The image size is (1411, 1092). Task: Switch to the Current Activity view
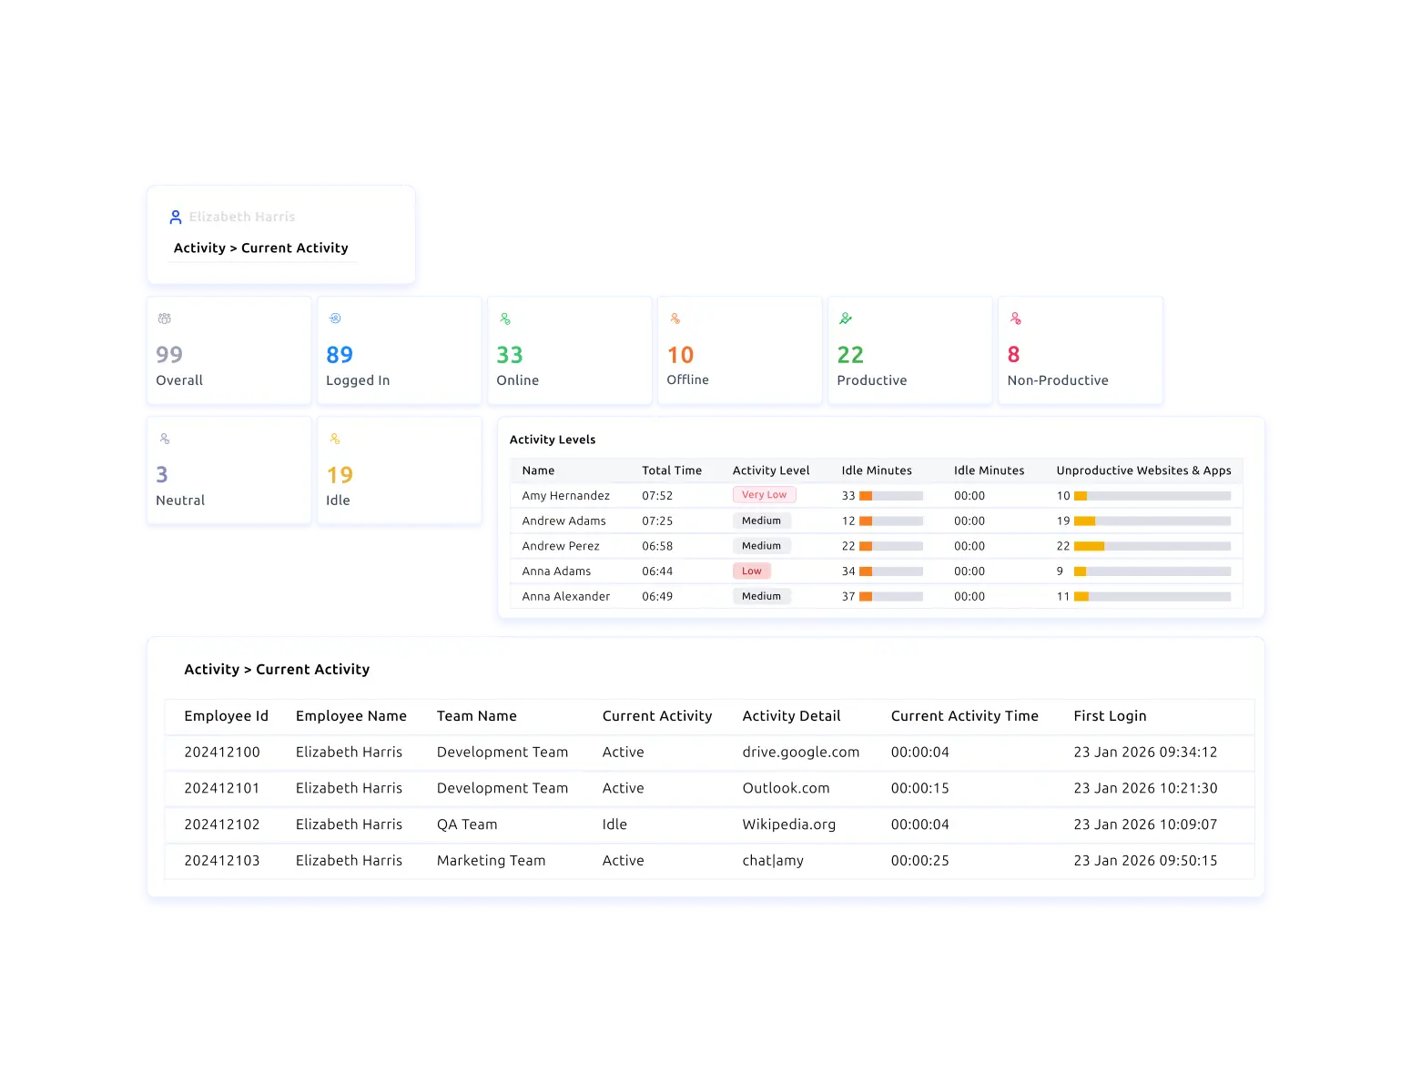[x=294, y=248]
